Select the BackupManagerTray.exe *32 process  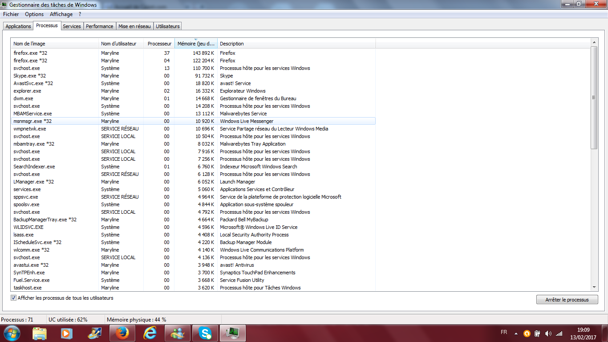point(193,220)
